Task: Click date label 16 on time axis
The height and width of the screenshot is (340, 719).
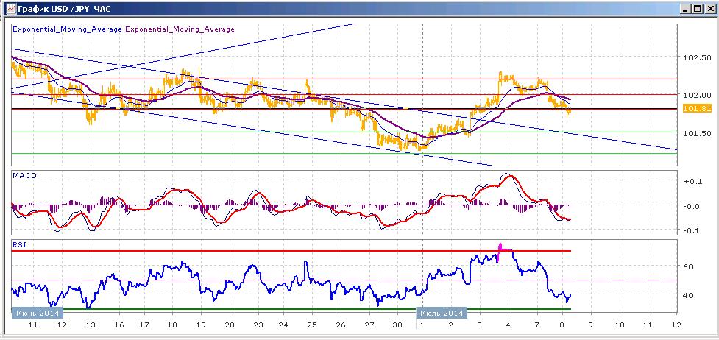Action: (x=118, y=325)
